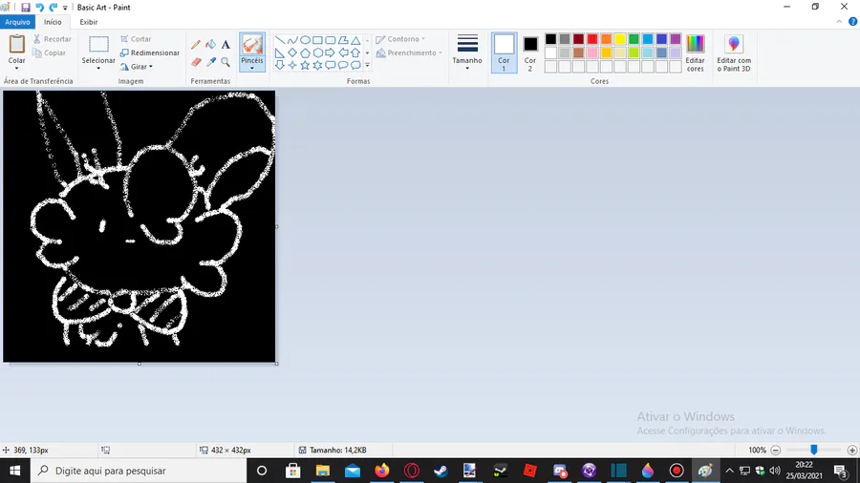This screenshot has height=483, width=860.
Task: Open the Preenchimento fill dropdown
Action: click(x=409, y=53)
